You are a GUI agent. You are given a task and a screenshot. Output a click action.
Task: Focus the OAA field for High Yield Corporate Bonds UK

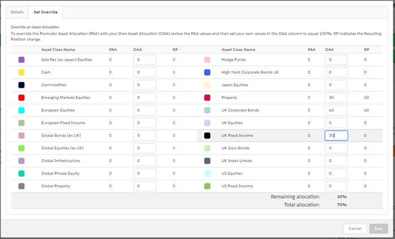(336, 72)
